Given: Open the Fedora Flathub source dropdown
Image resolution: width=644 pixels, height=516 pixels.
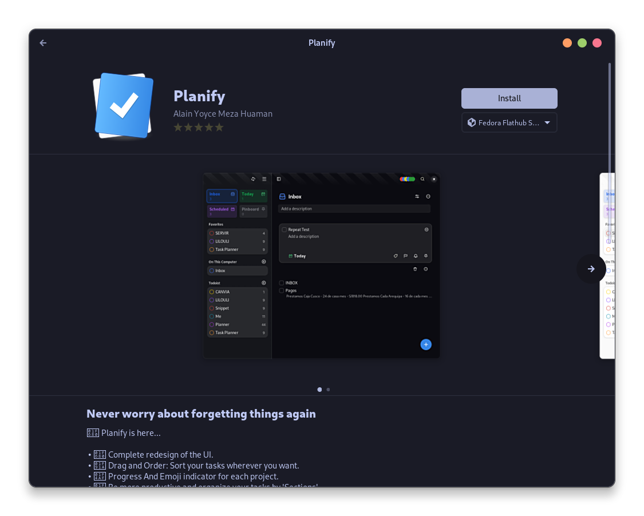Looking at the screenshot, I should click(509, 122).
